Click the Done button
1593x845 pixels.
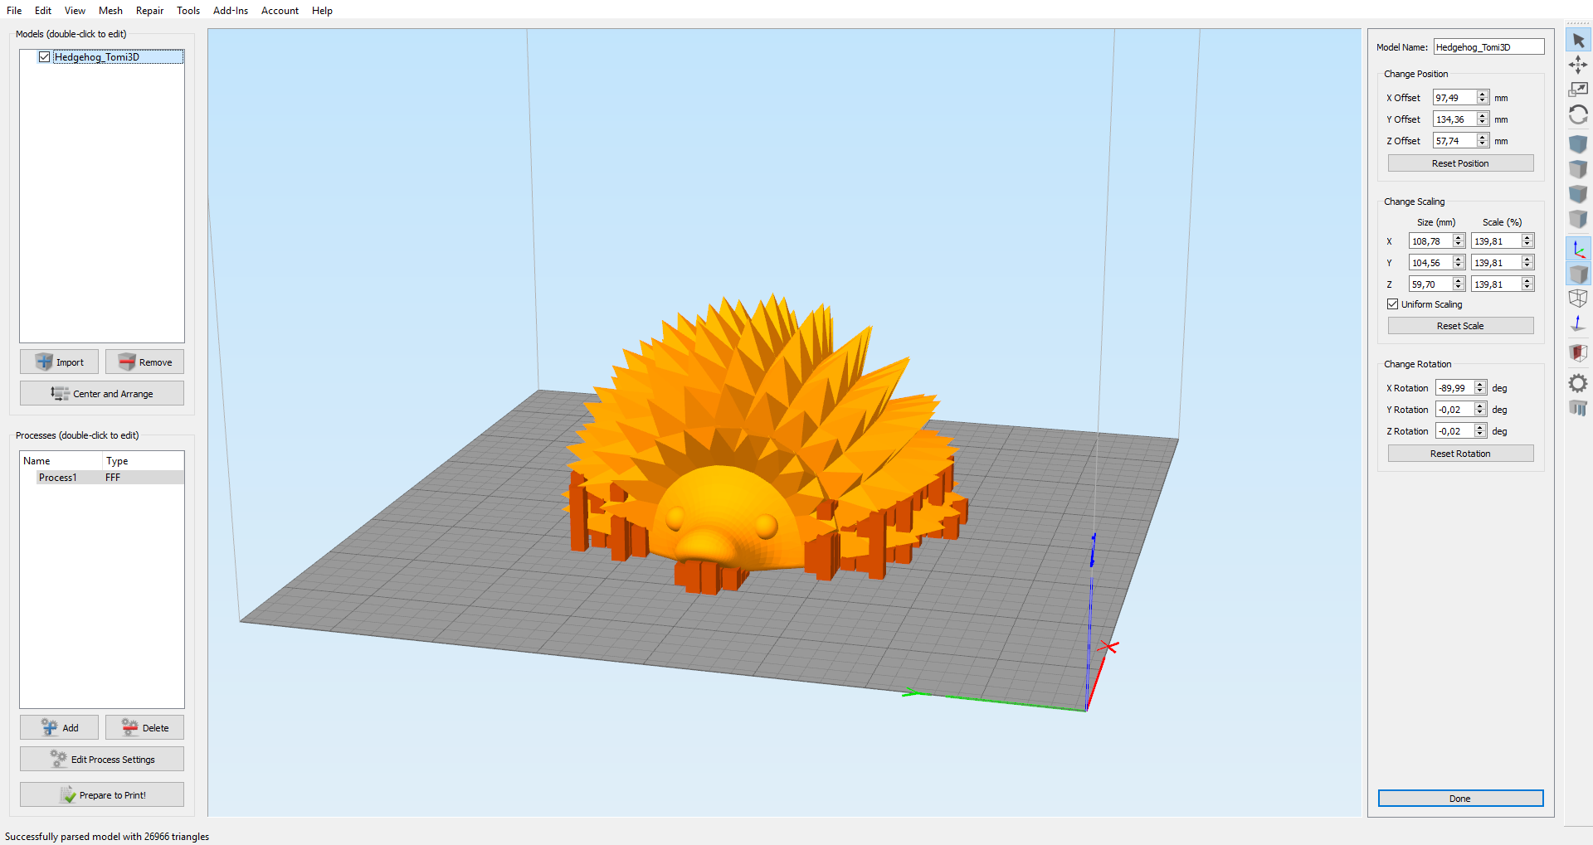click(x=1460, y=799)
